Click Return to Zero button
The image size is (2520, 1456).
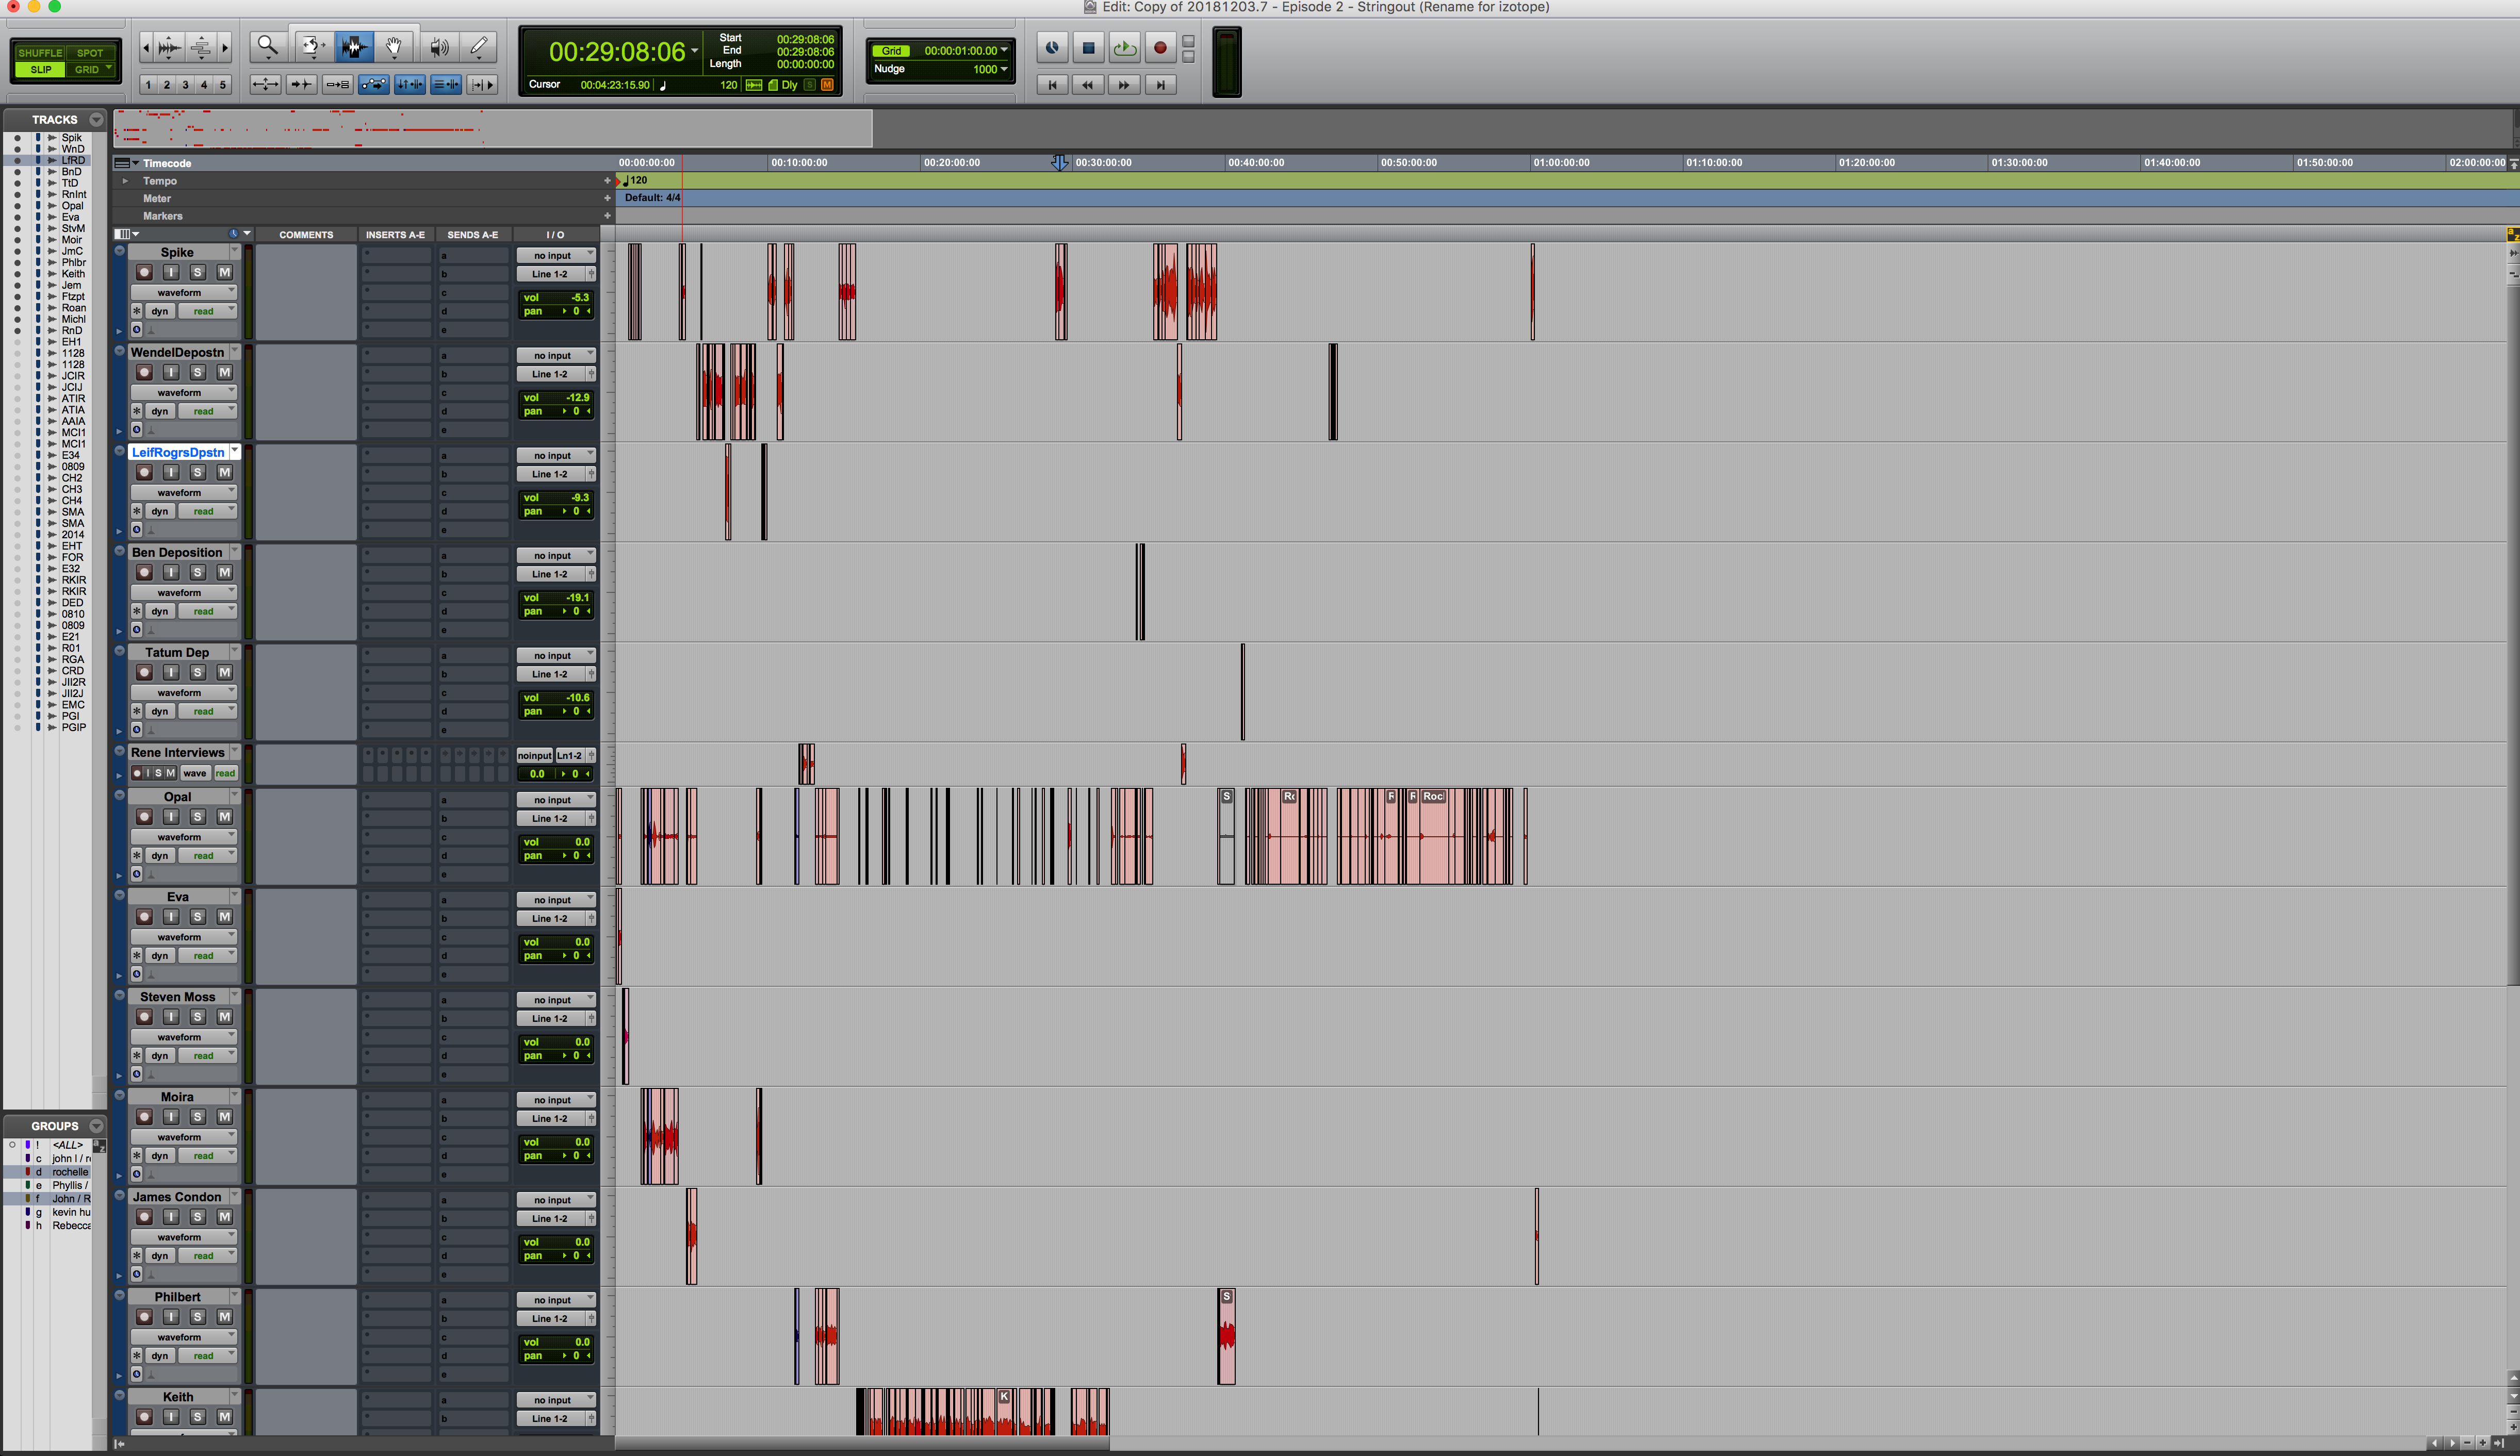pyautogui.click(x=1052, y=85)
